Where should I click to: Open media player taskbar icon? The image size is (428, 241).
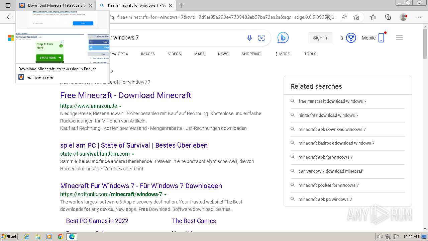[x=49, y=237]
